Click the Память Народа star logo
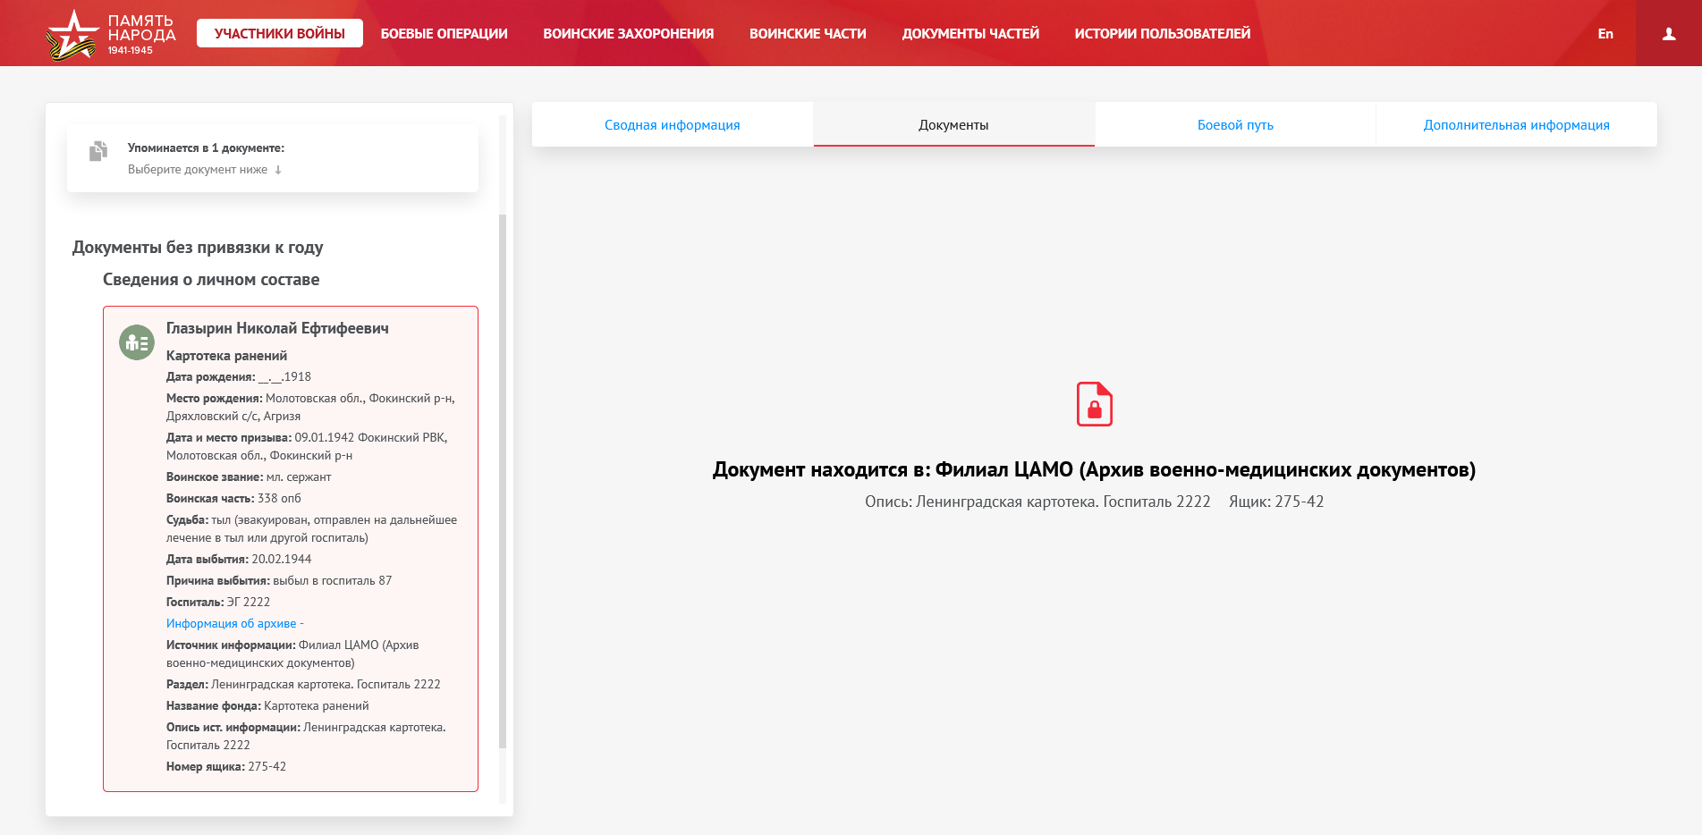This screenshot has height=835, width=1702. tap(72, 35)
